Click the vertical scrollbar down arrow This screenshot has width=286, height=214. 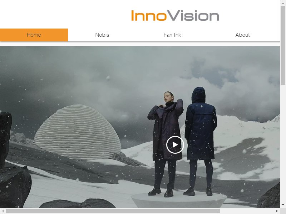coord(283,205)
